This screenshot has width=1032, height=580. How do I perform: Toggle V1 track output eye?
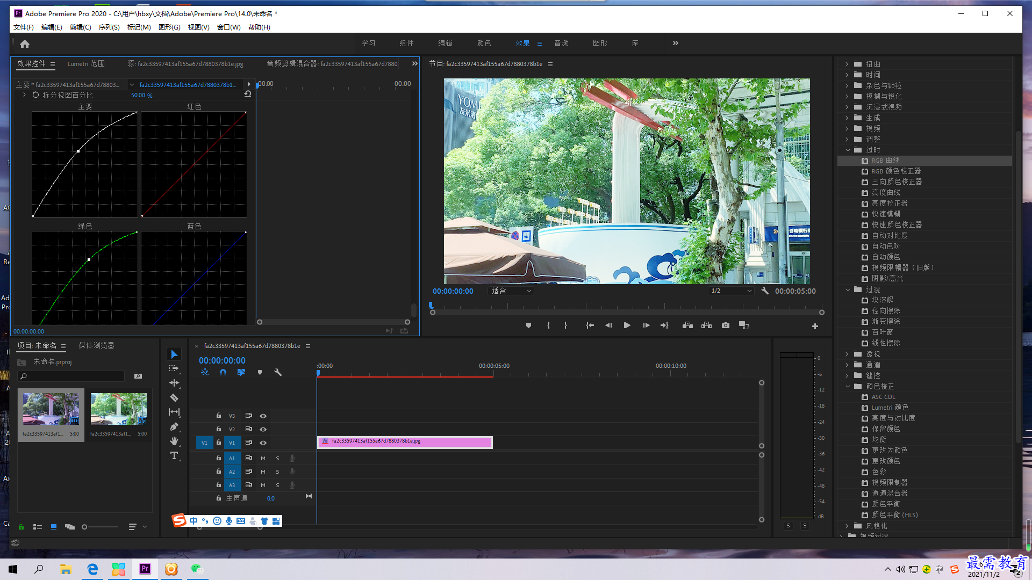(x=263, y=443)
